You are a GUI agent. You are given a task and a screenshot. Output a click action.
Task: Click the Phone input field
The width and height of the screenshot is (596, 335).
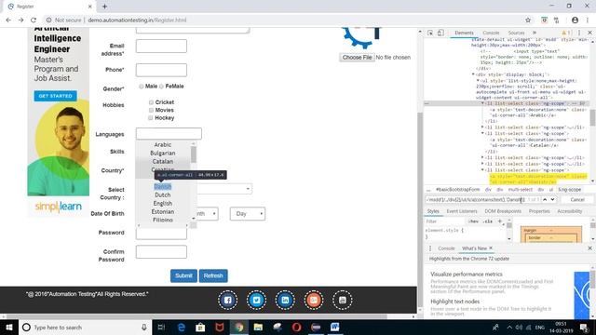[161, 70]
